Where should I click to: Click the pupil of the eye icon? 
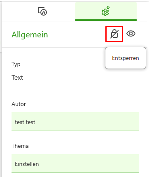click(x=131, y=34)
